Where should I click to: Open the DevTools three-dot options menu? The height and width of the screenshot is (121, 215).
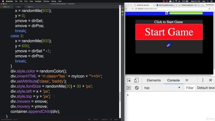click(203, 80)
